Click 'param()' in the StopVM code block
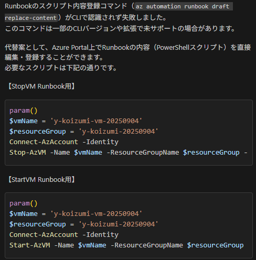Viewport: 256px width, 260px height. (24, 111)
